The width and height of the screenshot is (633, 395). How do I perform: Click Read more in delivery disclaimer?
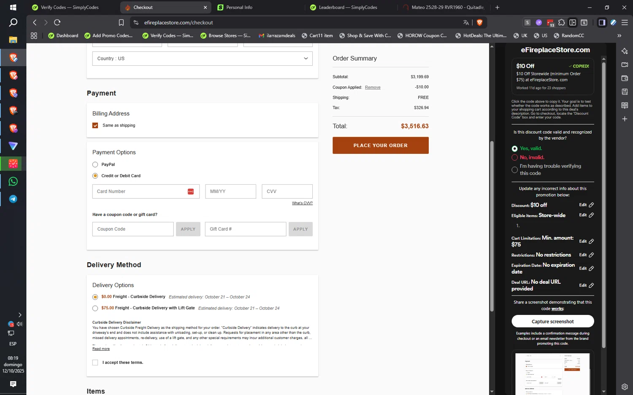101,349
